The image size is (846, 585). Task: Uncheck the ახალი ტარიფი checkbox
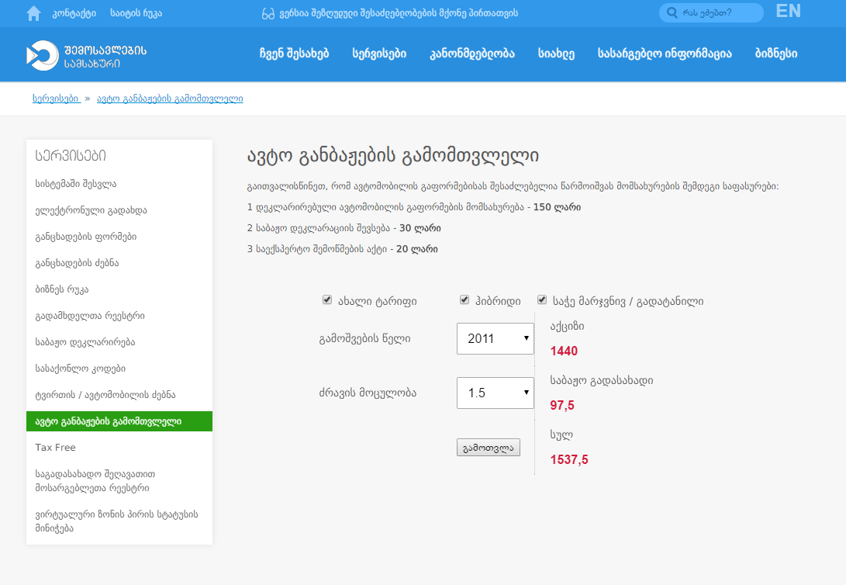pos(327,299)
